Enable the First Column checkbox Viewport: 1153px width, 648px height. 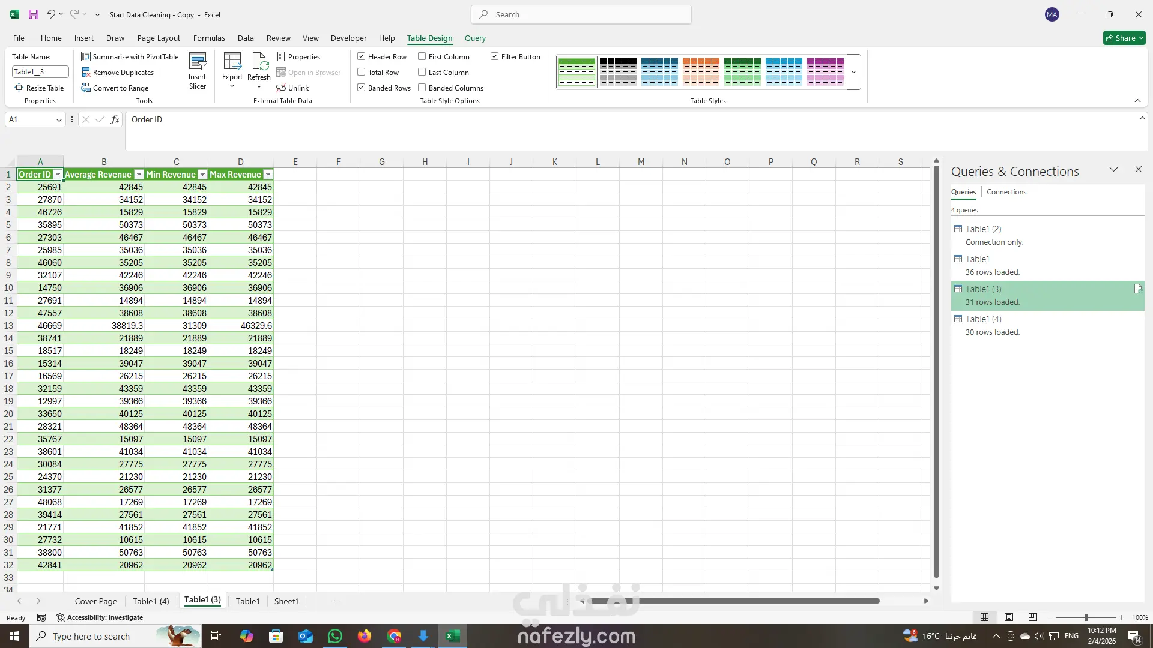point(422,56)
